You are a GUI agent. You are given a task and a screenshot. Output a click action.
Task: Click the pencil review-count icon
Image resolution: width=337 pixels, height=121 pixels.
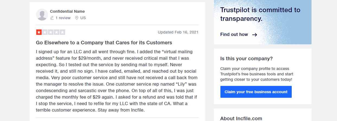tap(52, 18)
